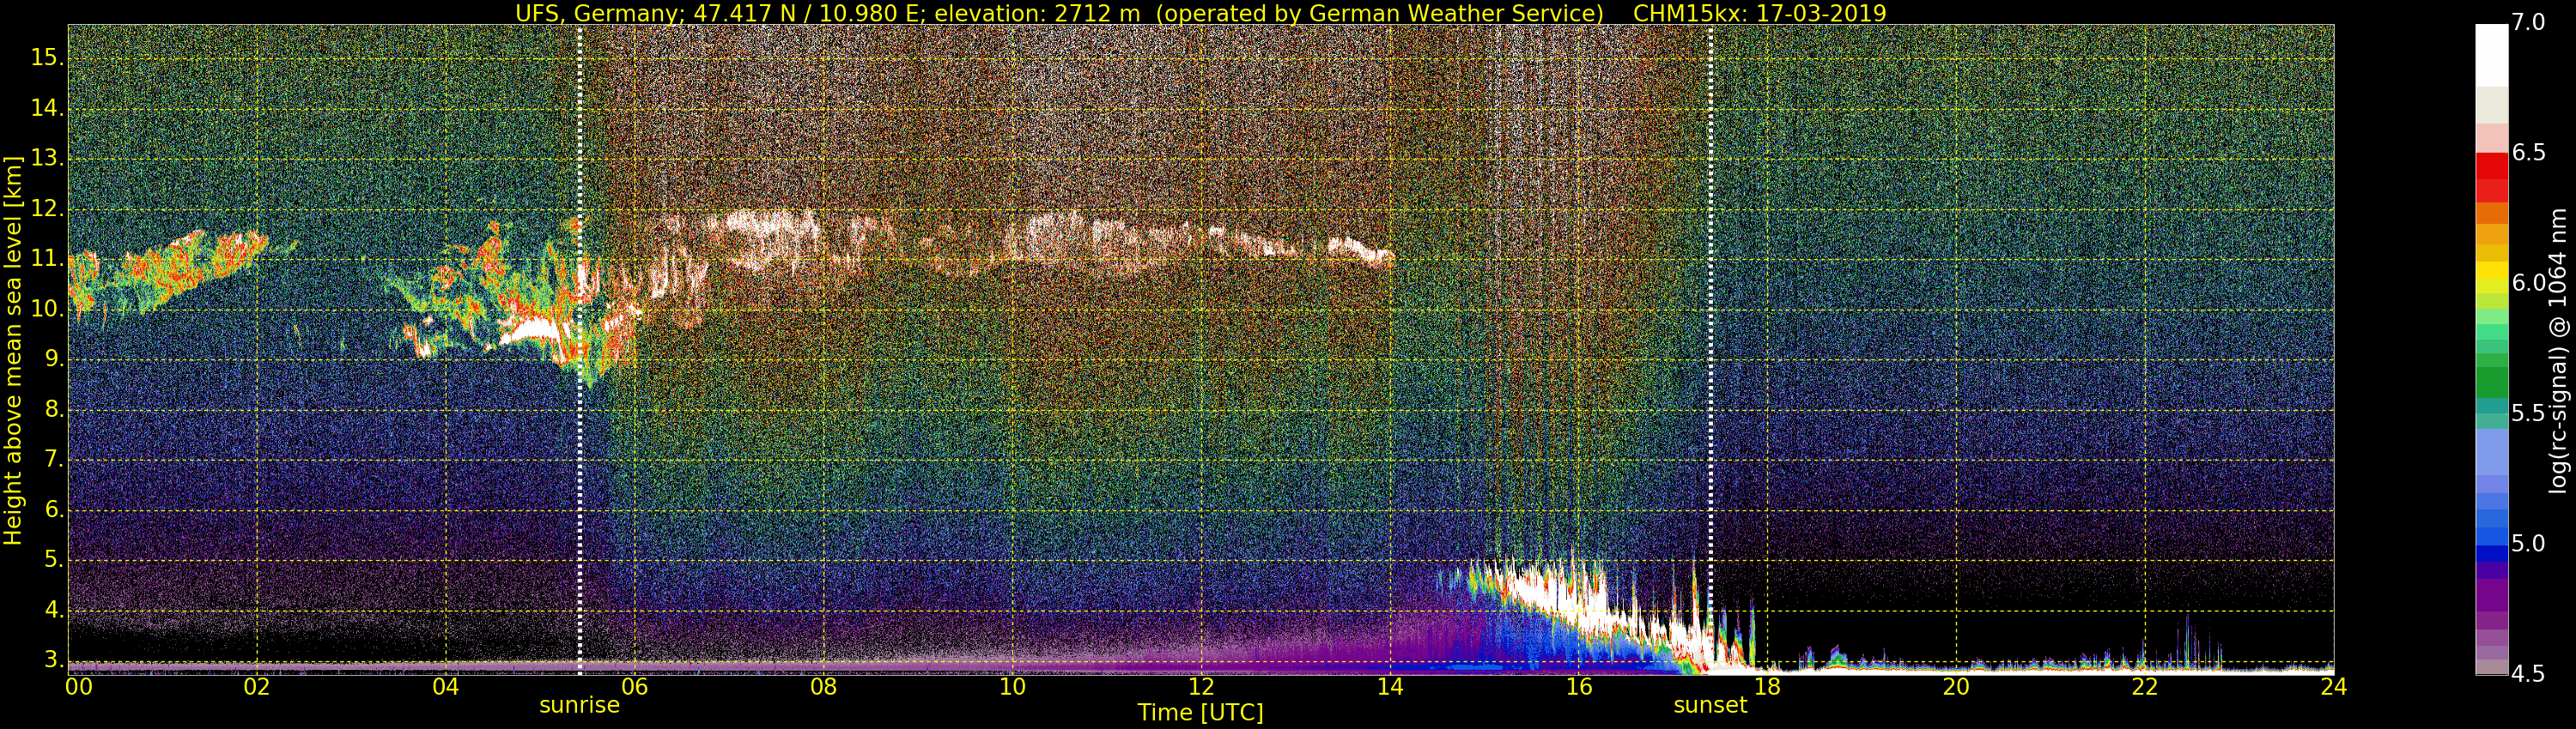This screenshot has width=2576, height=729.
Task: Click the '14' tick on the time axis
Action: (x=1390, y=687)
